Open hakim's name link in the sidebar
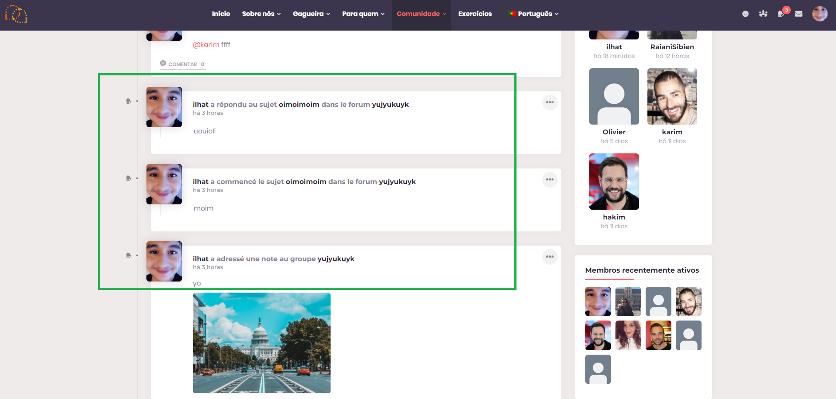The image size is (836, 399). [x=614, y=217]
